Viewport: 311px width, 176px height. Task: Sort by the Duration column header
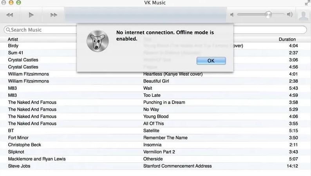tap(287, 39)
